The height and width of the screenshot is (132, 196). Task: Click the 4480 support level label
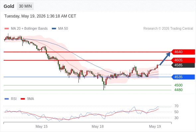(178, 90)
